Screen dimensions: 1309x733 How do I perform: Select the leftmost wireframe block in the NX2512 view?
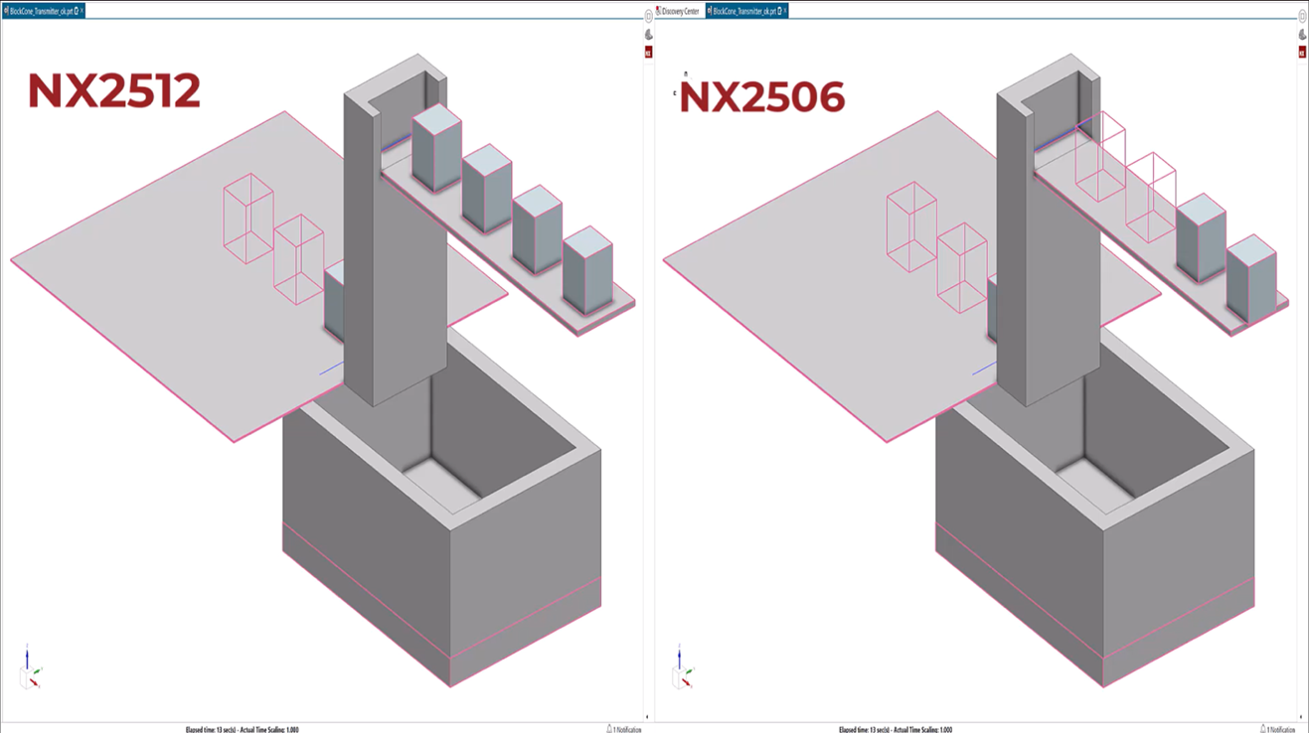[247, 219]
